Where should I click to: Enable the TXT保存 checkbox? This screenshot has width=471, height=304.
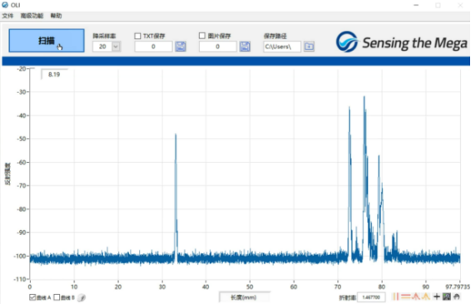(137, 36)
